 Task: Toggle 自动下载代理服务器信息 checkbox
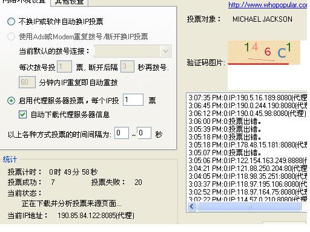[x=22, y=115]
